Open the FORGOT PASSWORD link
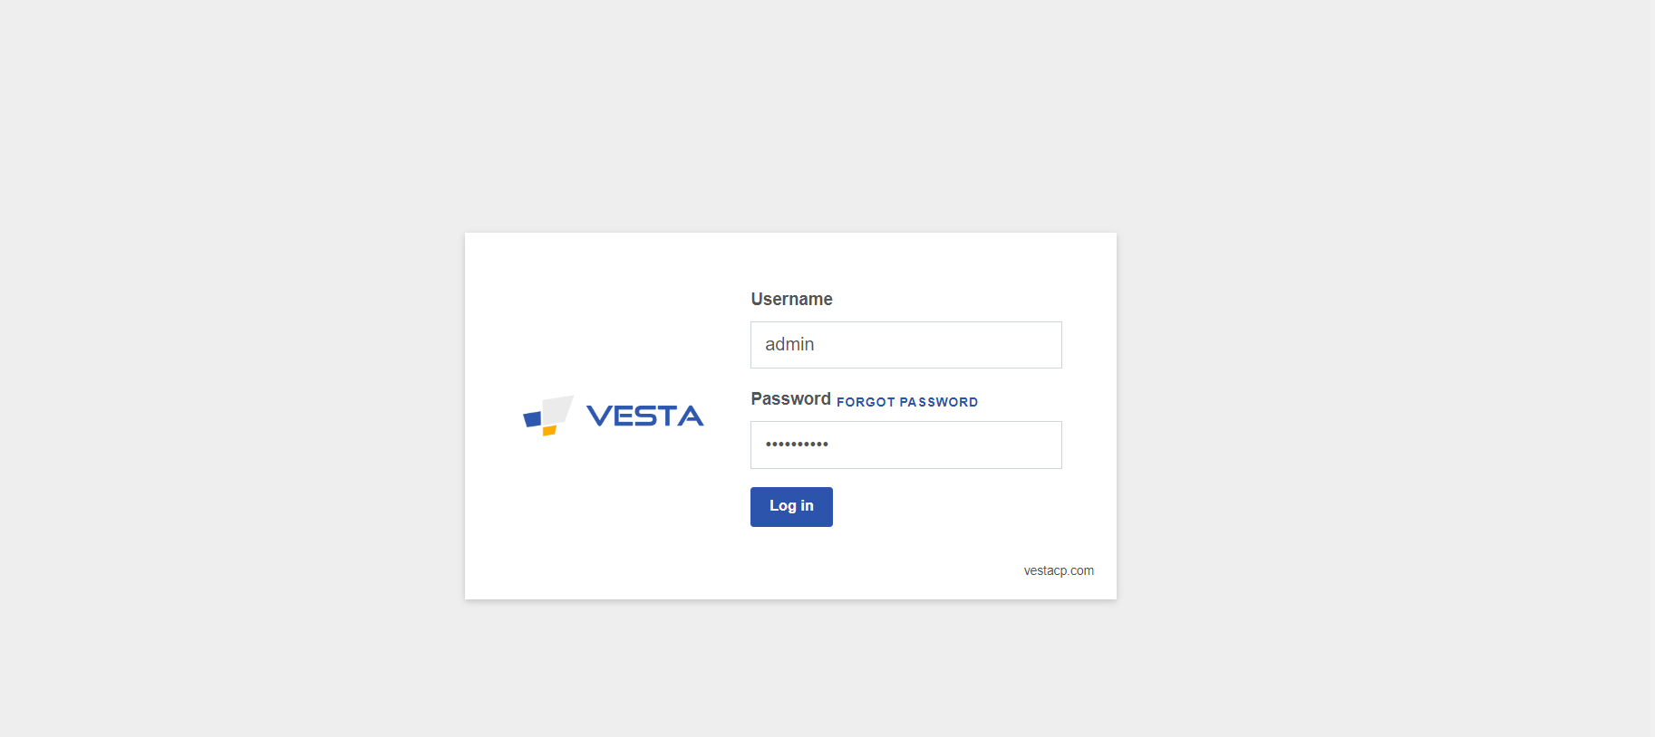 coord(906,402)
